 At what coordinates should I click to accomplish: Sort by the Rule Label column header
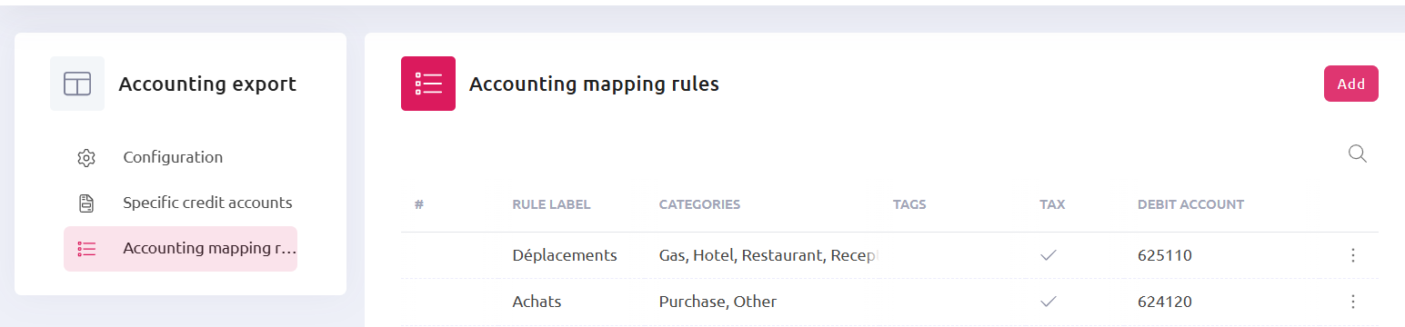[551, 204]
